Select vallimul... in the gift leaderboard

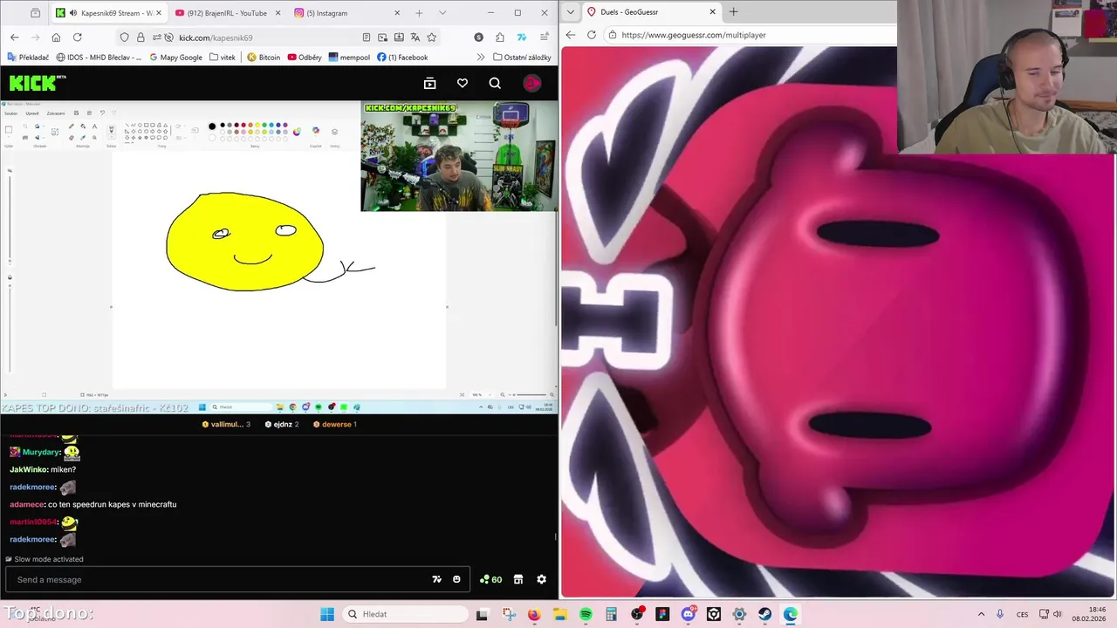click(x=226, y=424)
